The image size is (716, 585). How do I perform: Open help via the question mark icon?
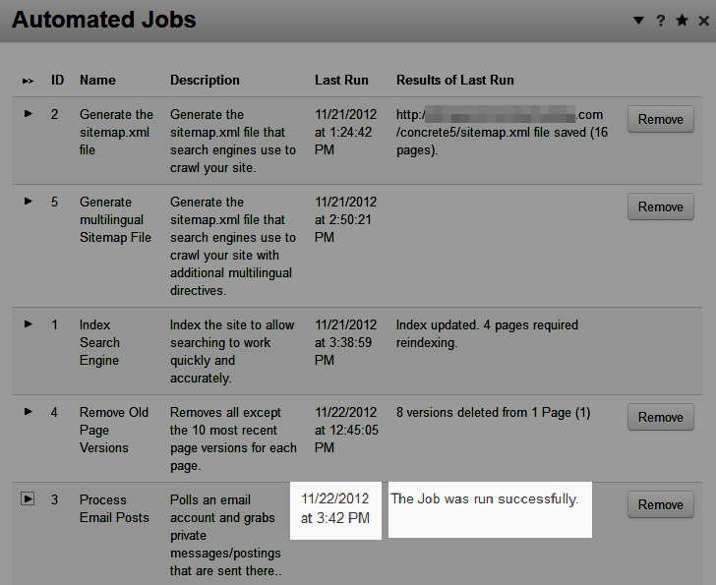coord(661,20)
